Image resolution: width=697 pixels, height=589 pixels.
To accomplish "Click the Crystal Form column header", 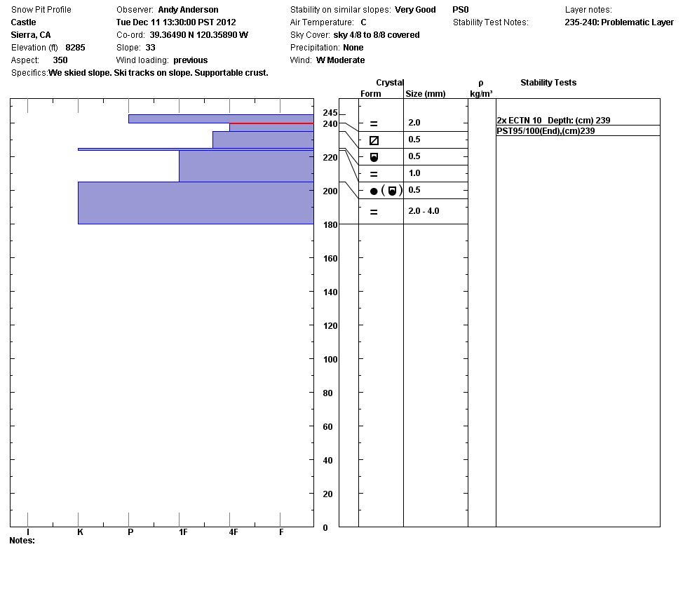I will coord(371,93).
